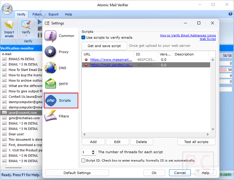The width and height of the screenshot is (234, 180).
Task: Click the php Scripts icon
Action: point(51,100)
